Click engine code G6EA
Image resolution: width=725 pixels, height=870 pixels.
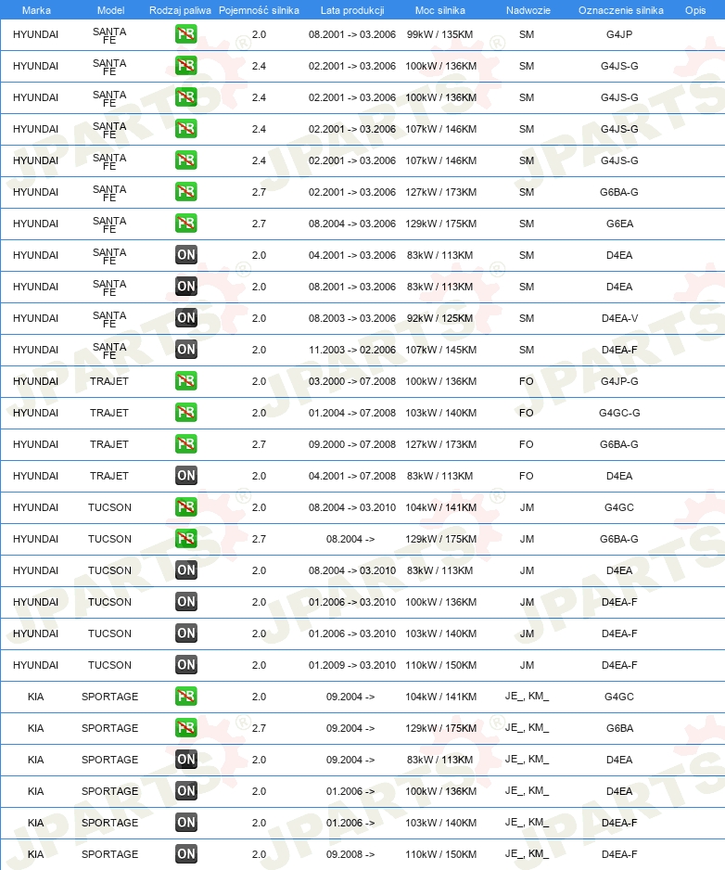click(x=619, y=224)
